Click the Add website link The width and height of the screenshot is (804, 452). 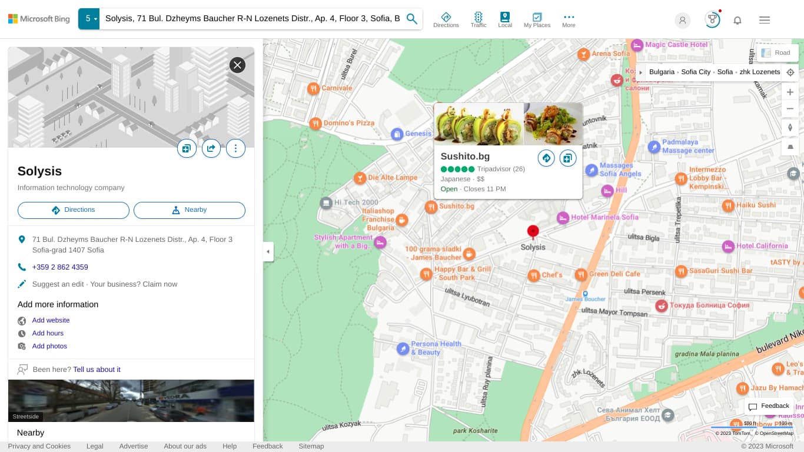point(51,320)
